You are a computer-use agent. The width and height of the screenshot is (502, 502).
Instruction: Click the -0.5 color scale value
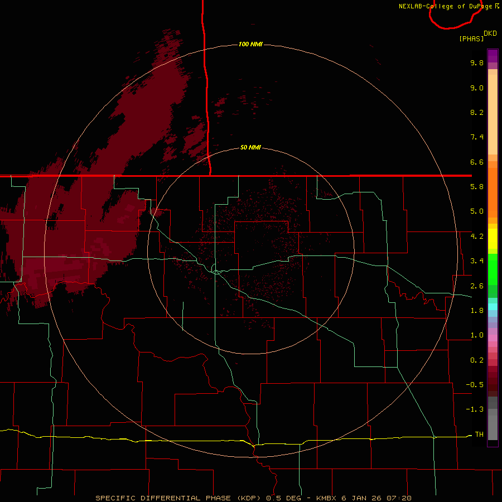tap(475, 385)
